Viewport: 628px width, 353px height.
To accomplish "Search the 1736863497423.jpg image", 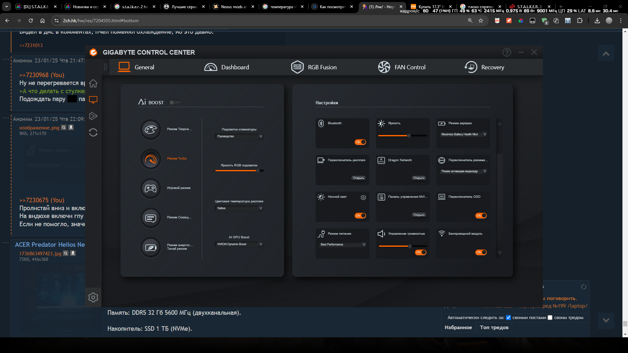I will [x=66, y=253].
